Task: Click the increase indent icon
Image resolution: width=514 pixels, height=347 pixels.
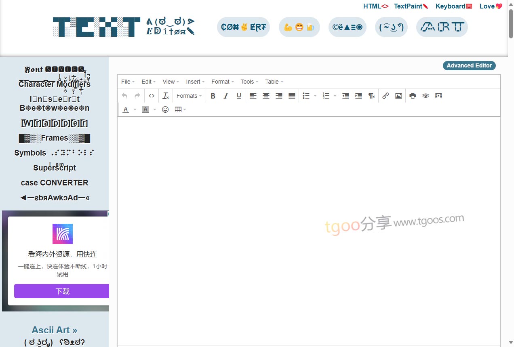Action: click(358, 96)
